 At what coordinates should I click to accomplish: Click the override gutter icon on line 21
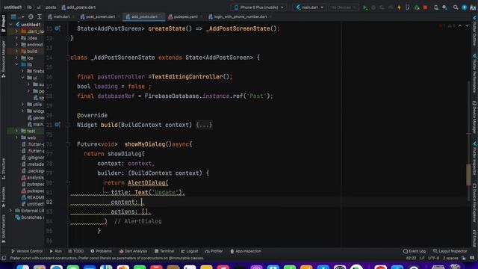(58, 125)
